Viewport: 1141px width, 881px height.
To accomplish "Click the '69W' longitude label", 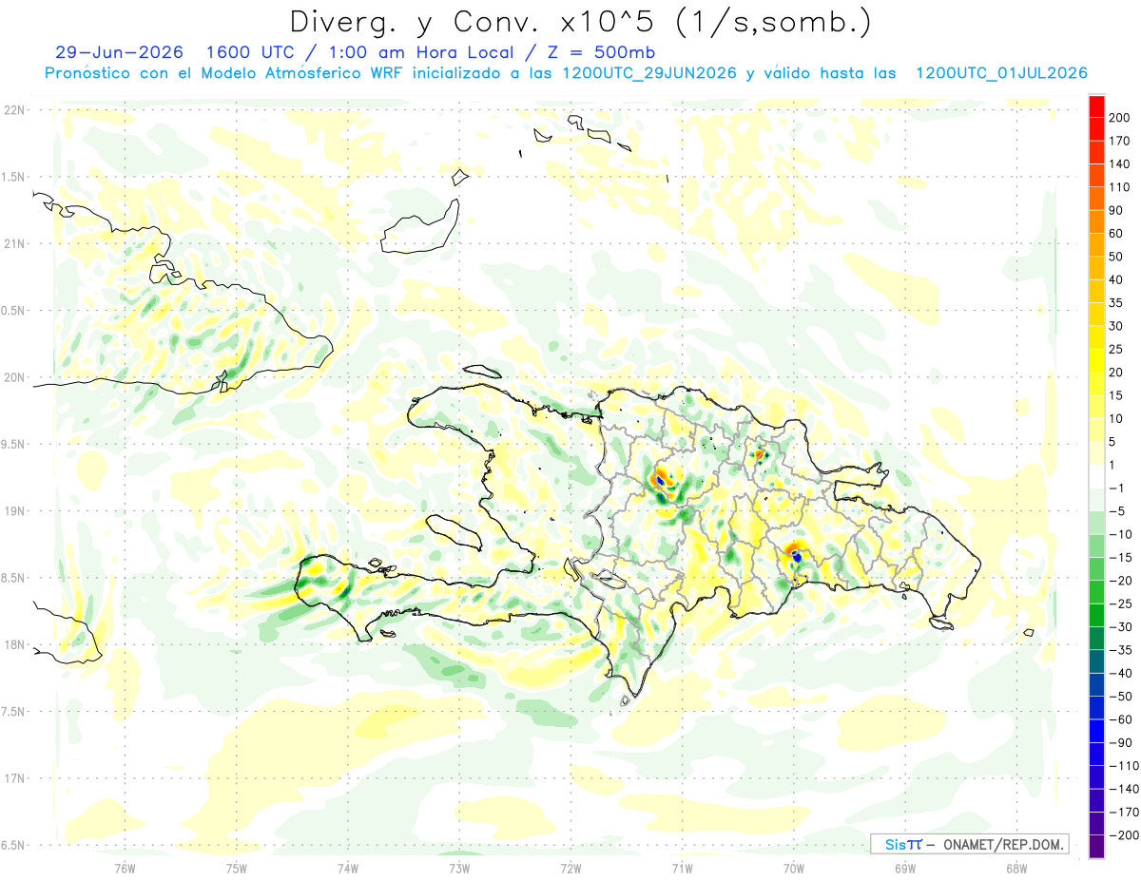I will click(905, 868).
